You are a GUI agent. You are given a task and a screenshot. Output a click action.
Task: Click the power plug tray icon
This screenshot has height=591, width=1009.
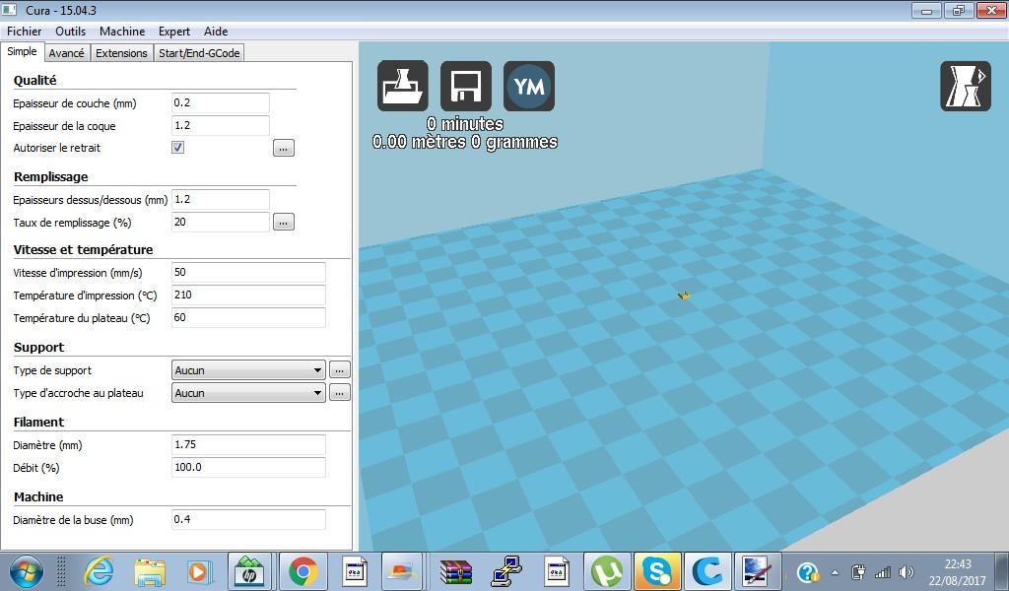pyautogui.click(x=858, y=571)
